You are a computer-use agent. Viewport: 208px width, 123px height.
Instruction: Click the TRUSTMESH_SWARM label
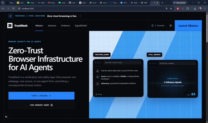pyautogui.click(x=102, y=55)
